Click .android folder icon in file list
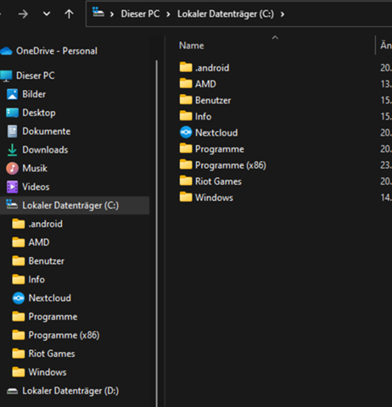392x407 pixels. (x=186, y=67)
